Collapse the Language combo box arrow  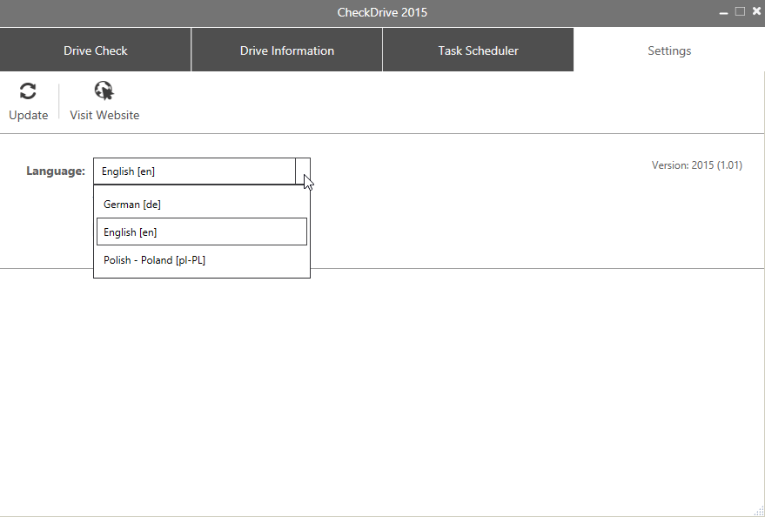[x=303, y=171]
